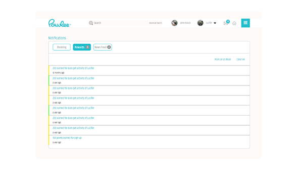The image size is (298, 181).
Task: Click the first user's profile avatar
Action: tap(174, 23)
